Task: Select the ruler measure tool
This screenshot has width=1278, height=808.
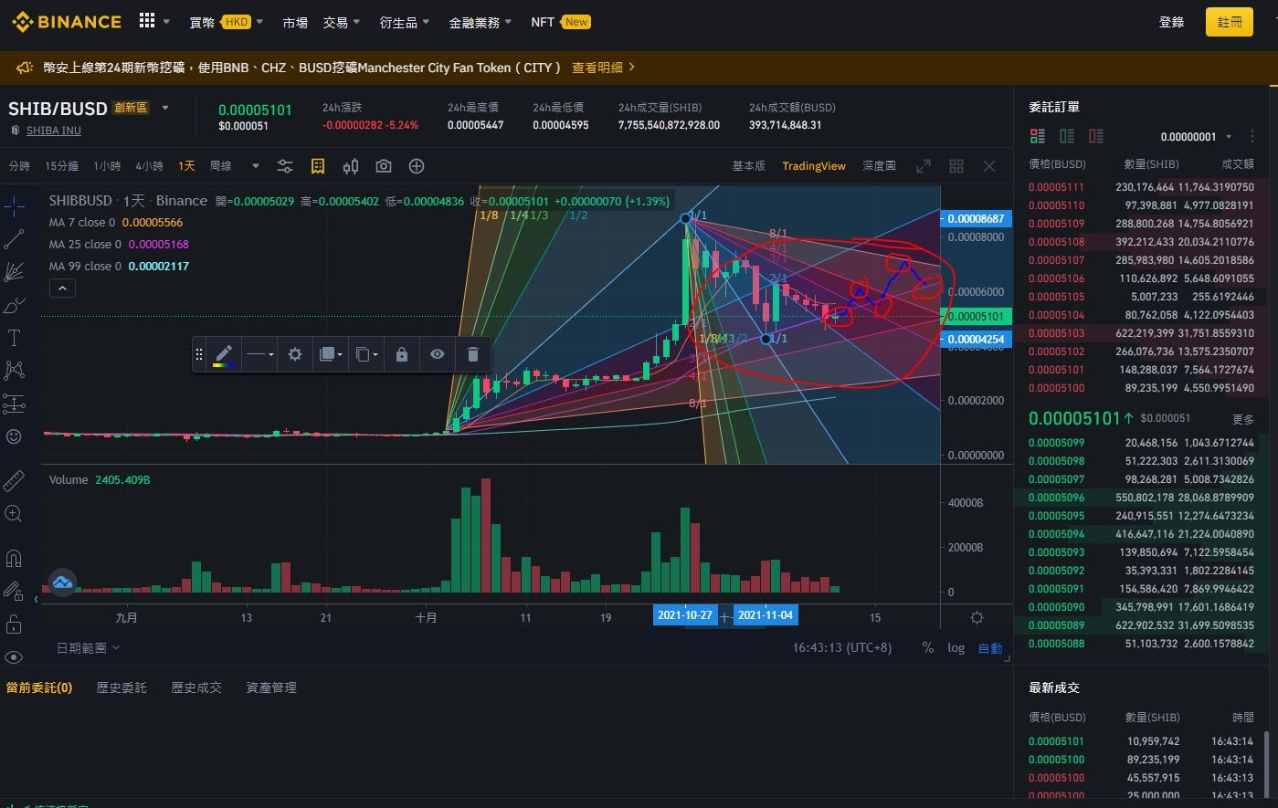Action: pyautogui.click(x=14, y=480)
